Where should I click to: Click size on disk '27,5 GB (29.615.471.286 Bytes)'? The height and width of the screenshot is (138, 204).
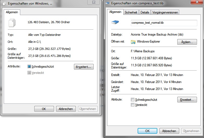click(x=49, y=56)
